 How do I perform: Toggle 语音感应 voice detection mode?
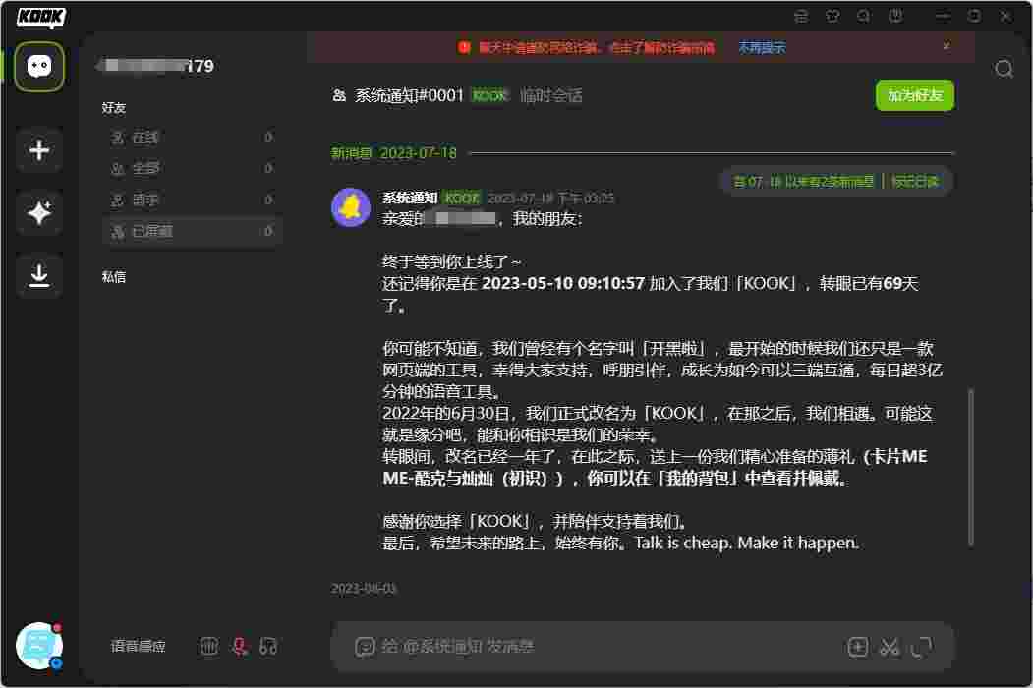click(x=137, y=647)
